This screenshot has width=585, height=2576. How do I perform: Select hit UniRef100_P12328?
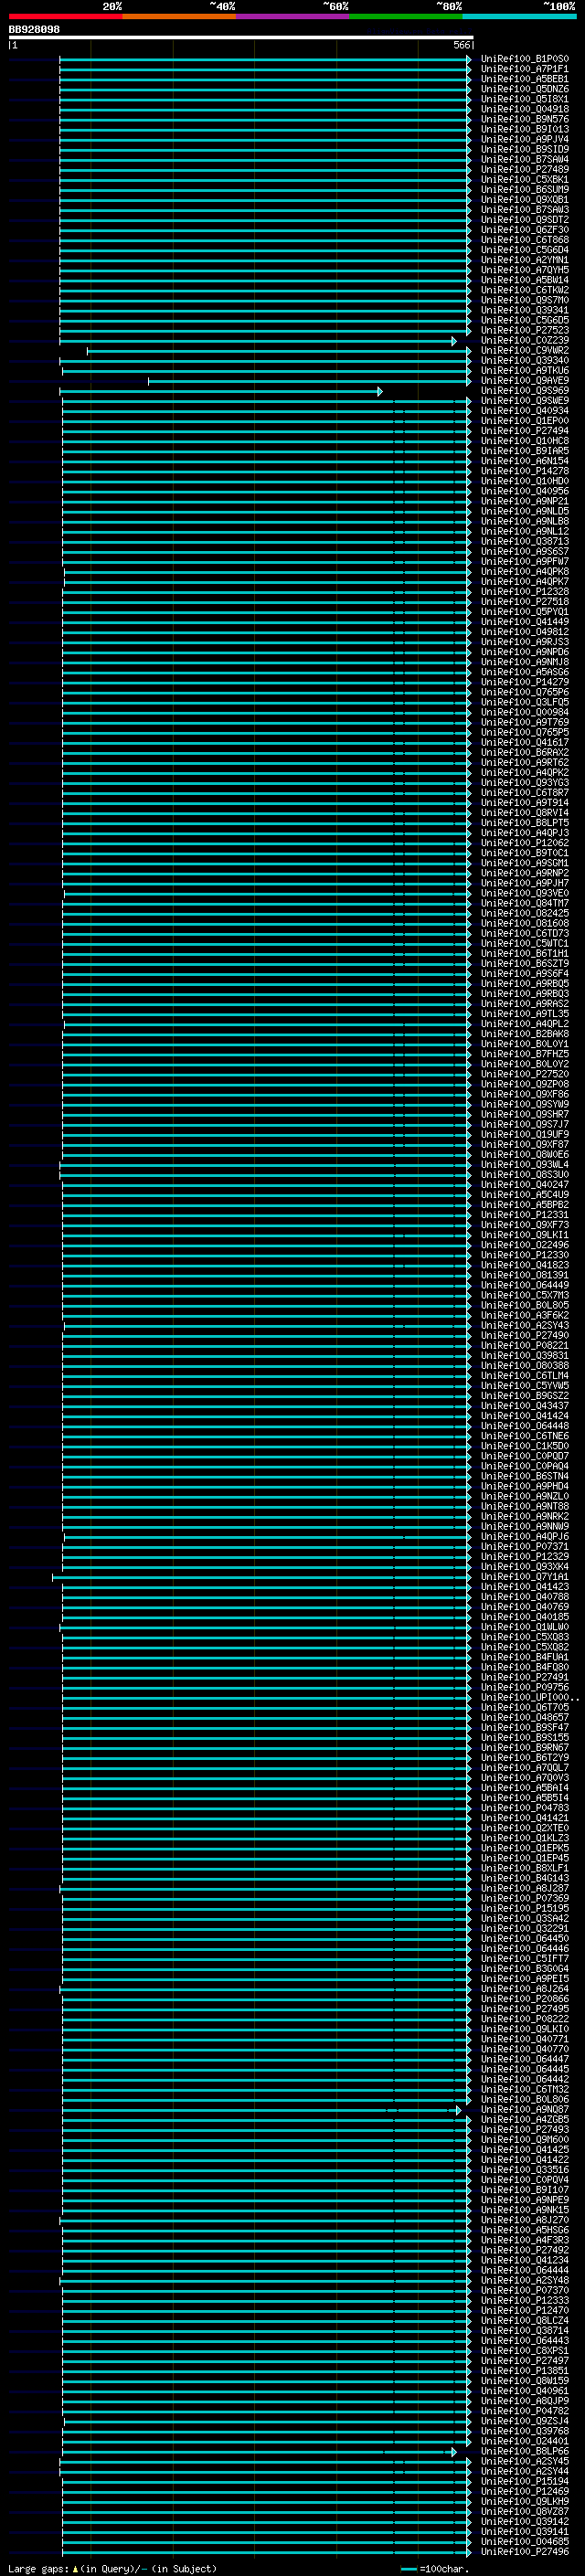click(x=524, y=592)
